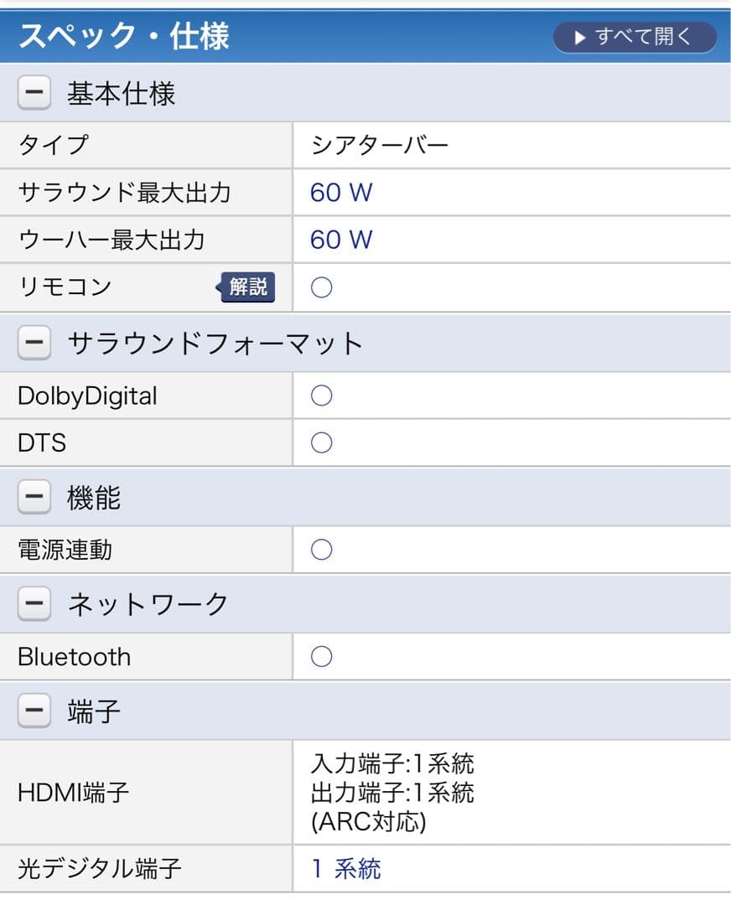Open all sections with すべて開く
Screen dimensions: 731x905
[634, 35]
